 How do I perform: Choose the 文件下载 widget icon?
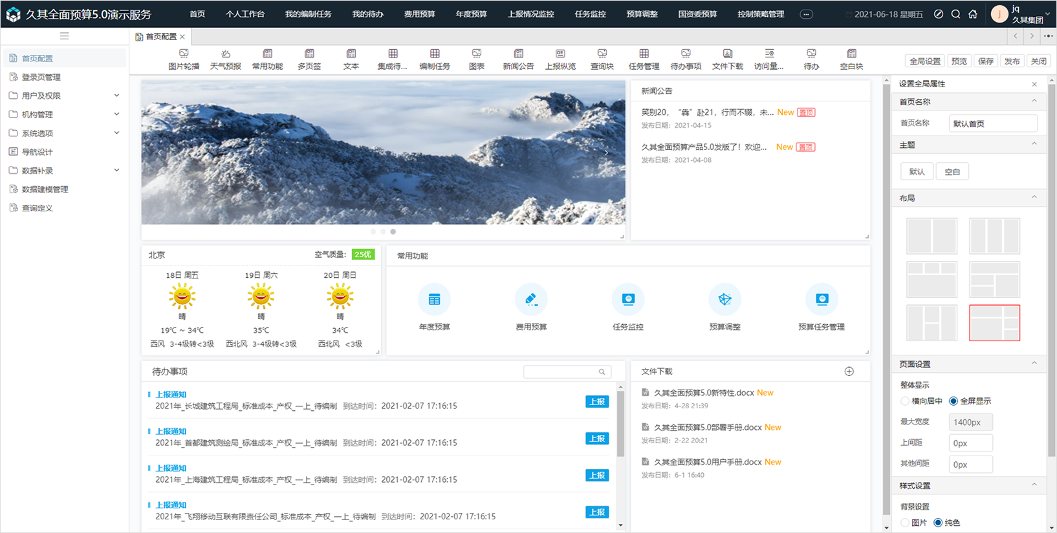[727, 54]
